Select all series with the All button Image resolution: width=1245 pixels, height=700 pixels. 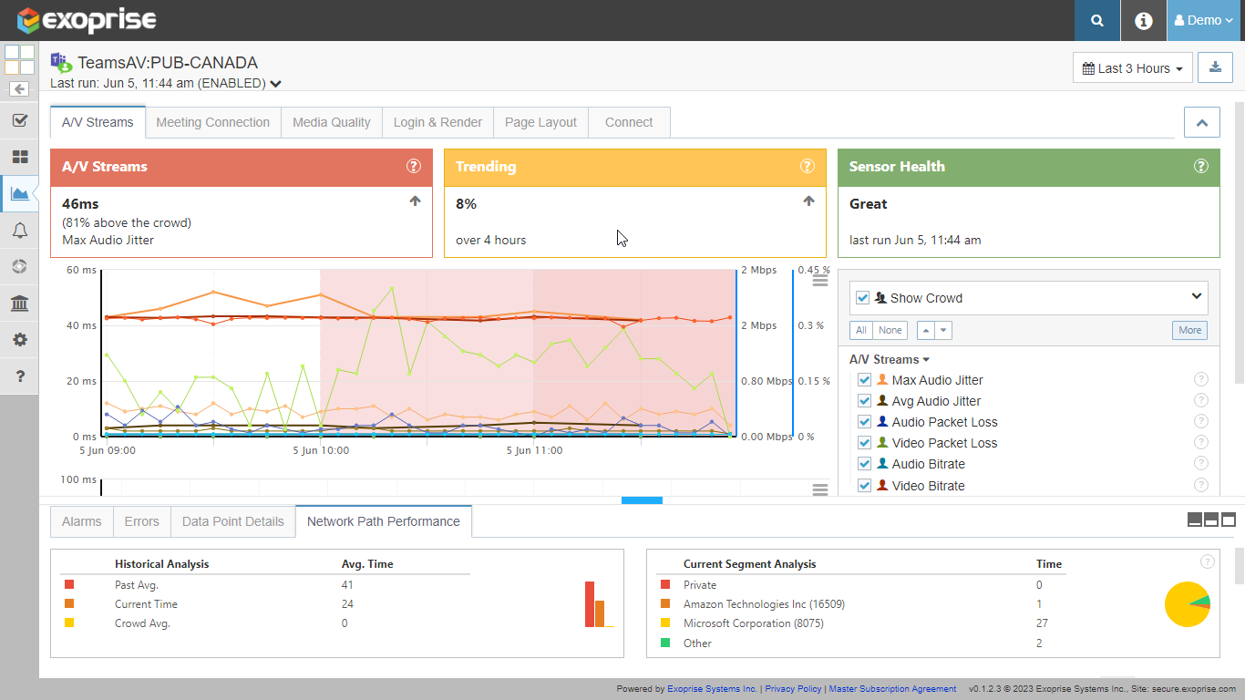[861, 330]
